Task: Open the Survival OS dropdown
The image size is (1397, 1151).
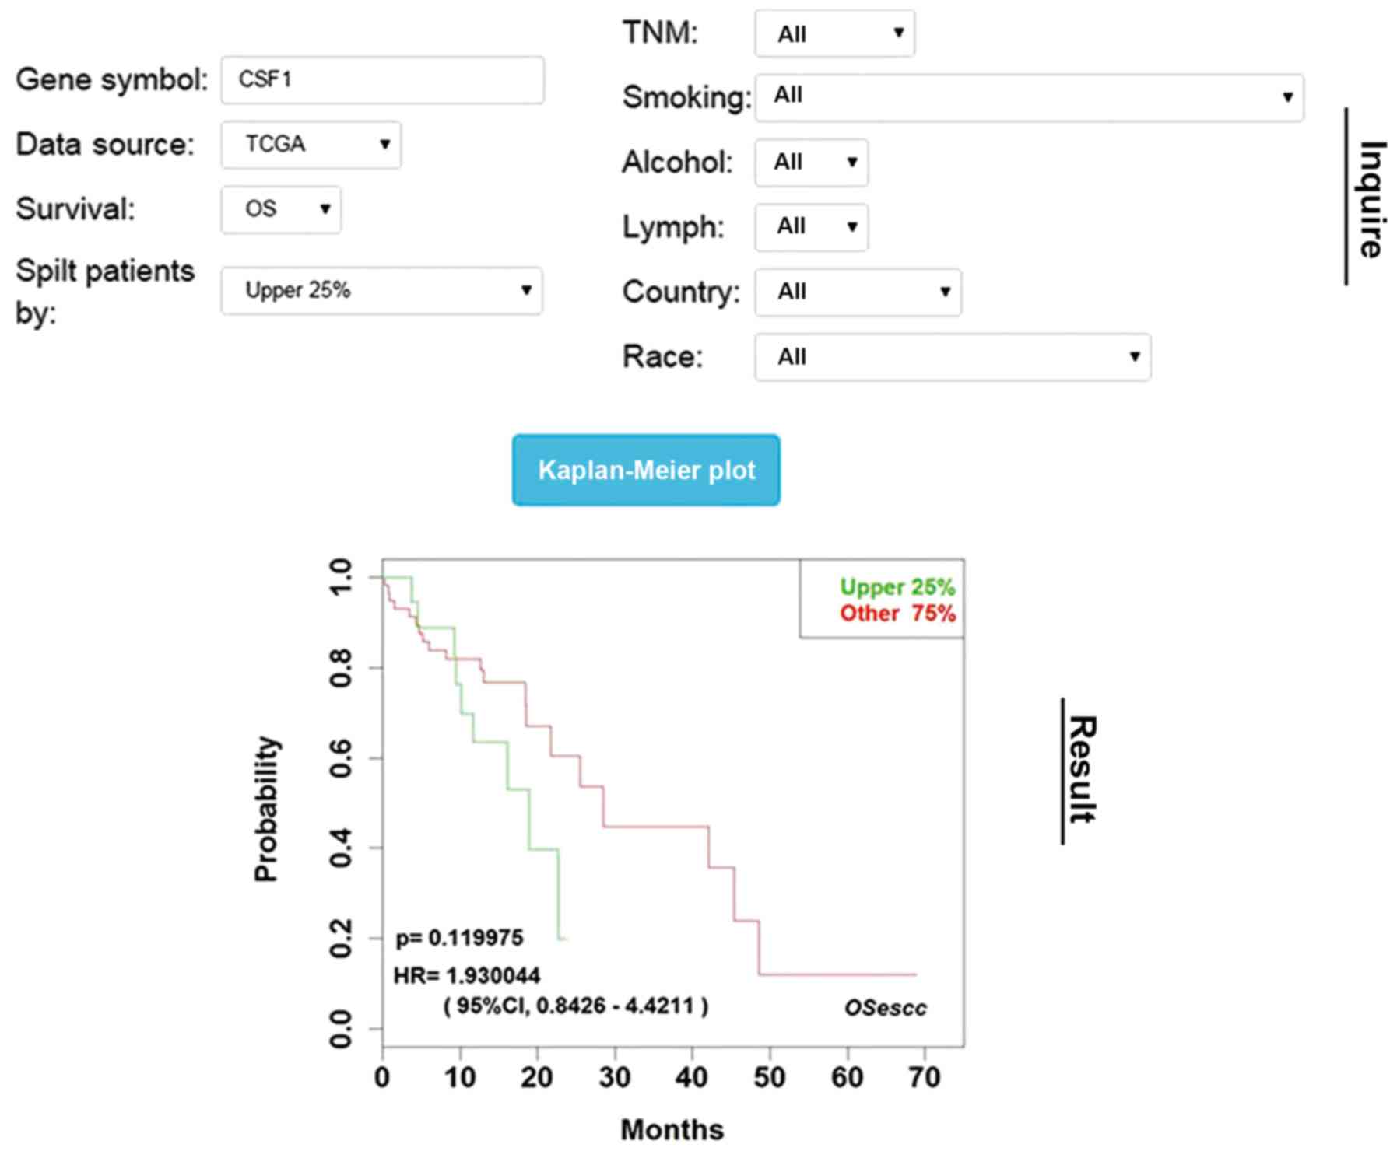Action: tap(281, 209)
